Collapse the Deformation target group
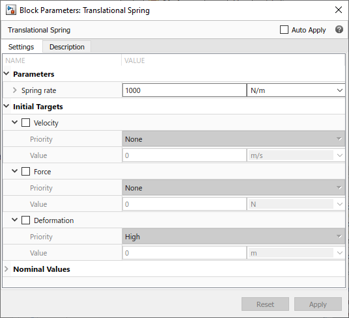349x318 pixels. [15, 220]
